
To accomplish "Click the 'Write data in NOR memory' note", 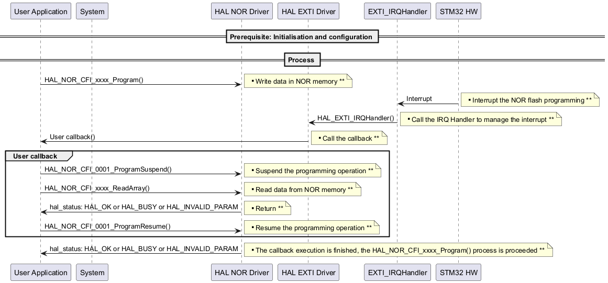I will 299,81.
